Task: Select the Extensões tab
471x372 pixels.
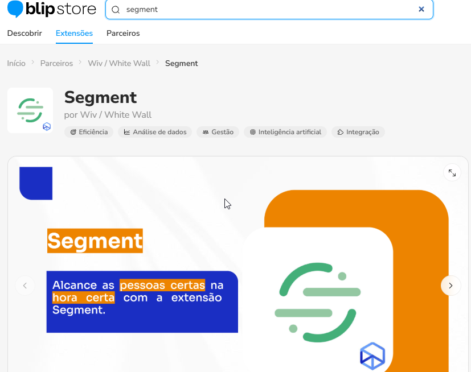Action: [x=74, y=33]
